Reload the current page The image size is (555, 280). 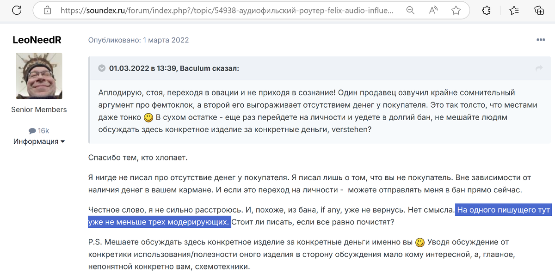pos(17,9)
